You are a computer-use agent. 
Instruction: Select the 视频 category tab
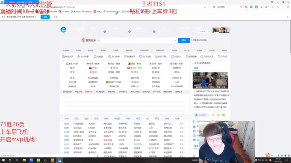[87, 118]
